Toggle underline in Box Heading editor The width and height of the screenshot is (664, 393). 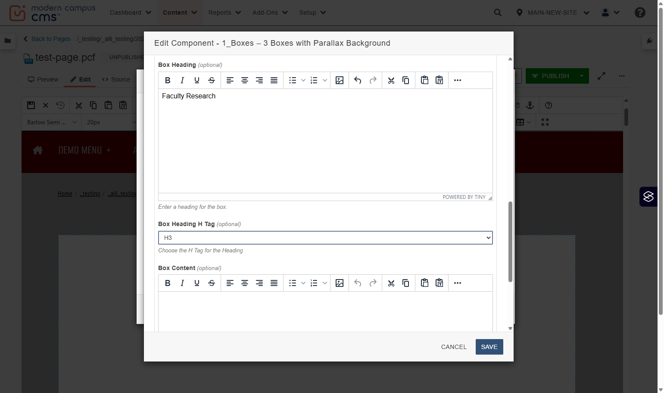pos(197,80)
